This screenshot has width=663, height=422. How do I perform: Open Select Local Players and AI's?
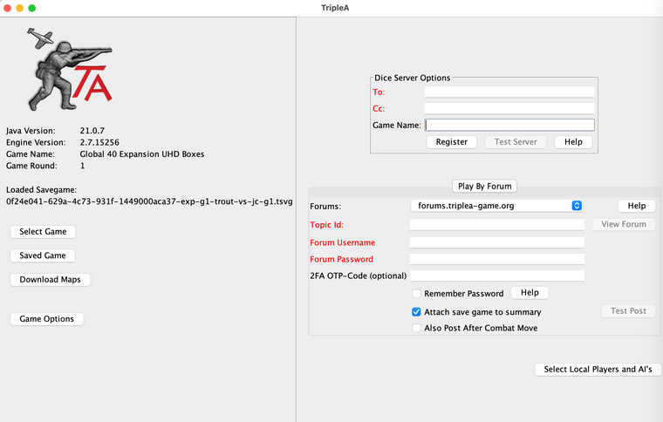[598, 370]
